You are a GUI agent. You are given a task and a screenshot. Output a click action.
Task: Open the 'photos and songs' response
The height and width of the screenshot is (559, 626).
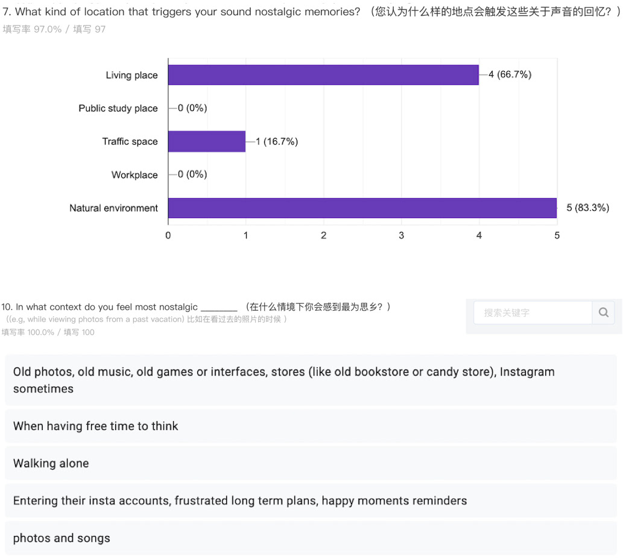pyautogui.click(x=311, y=538)
